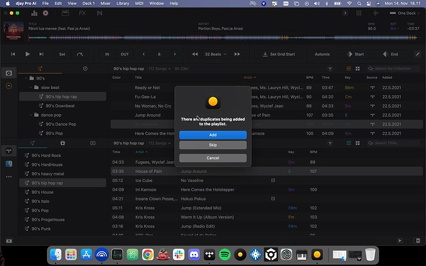Toggle the deck view panel icon
The height and width of the screenshot is (266, 426).
(x=65, y=13)
